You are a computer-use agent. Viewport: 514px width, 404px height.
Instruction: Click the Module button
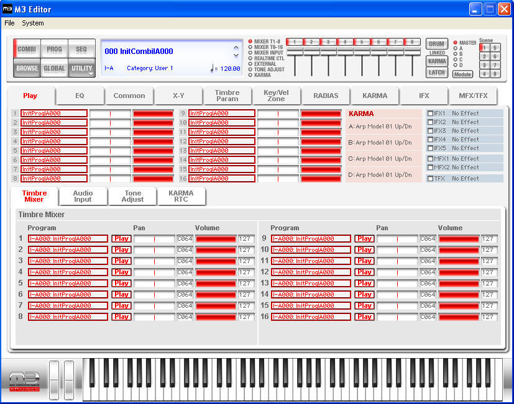pos(462,74)
